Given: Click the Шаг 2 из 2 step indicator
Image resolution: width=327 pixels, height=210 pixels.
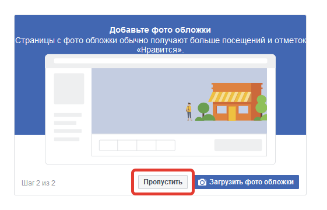Looking at the screenshot, I should point(38,183).
